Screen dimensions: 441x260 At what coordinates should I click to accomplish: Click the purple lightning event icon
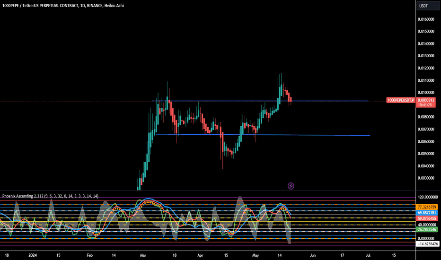(291, 186)
